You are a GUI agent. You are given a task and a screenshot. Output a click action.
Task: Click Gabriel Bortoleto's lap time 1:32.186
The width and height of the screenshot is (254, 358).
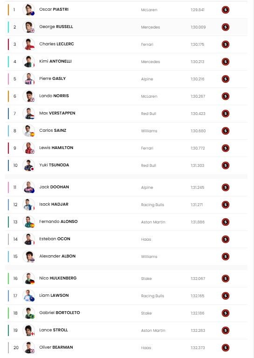(198, 313)
